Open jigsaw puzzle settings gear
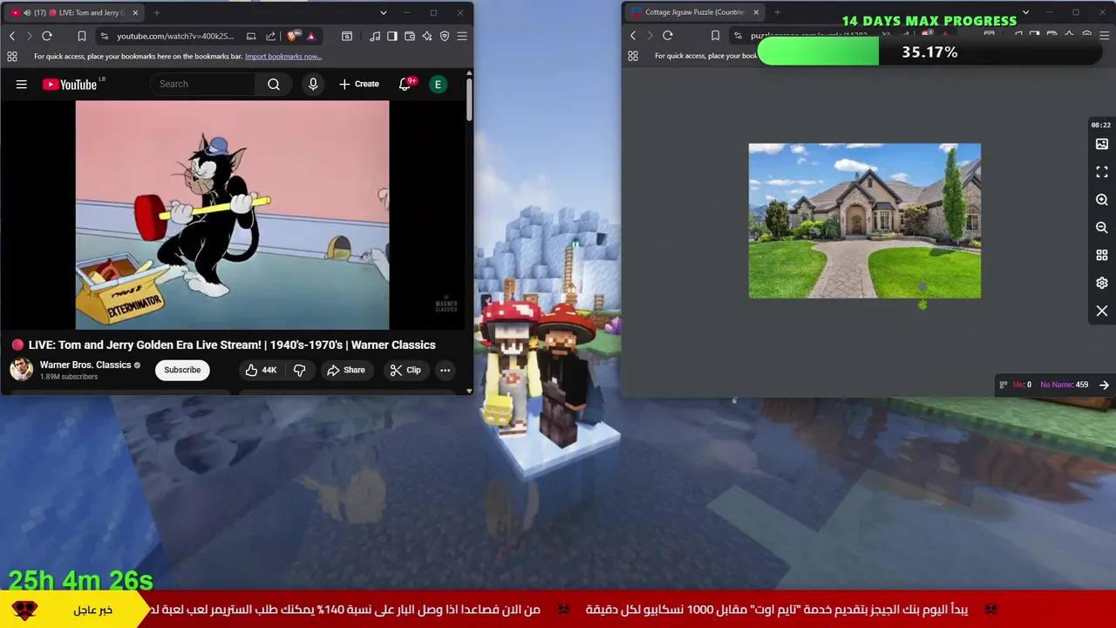The height and width of the screenshot is (628, 1116). tap(1102, 283)
